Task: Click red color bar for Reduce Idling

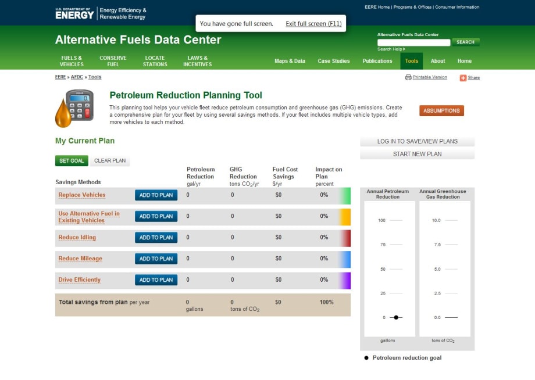Action: (x=345, y=238)
